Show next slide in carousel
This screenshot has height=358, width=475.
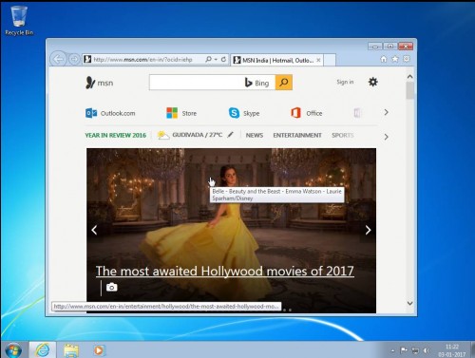tap(368, 230)
